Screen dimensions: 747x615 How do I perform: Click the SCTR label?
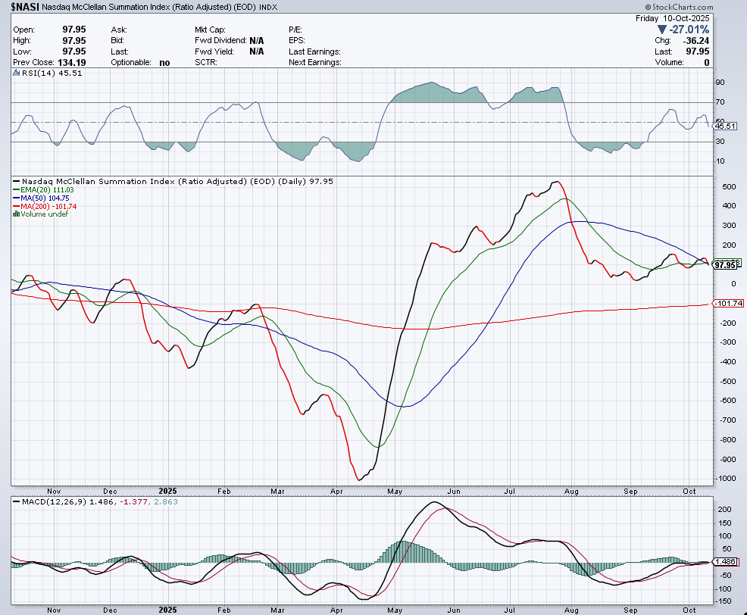(x=206, y=62)
